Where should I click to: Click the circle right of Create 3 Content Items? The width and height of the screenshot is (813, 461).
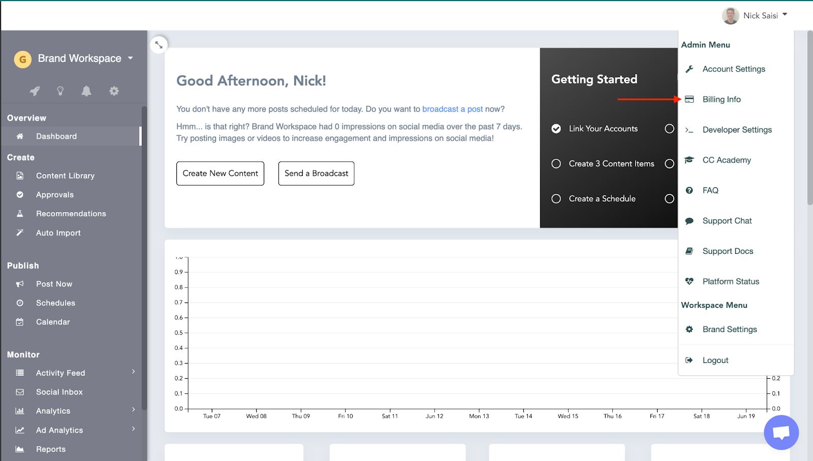pos(670,163)
